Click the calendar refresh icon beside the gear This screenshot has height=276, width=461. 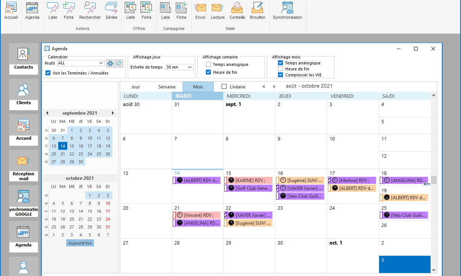click(x=119, y=63)
